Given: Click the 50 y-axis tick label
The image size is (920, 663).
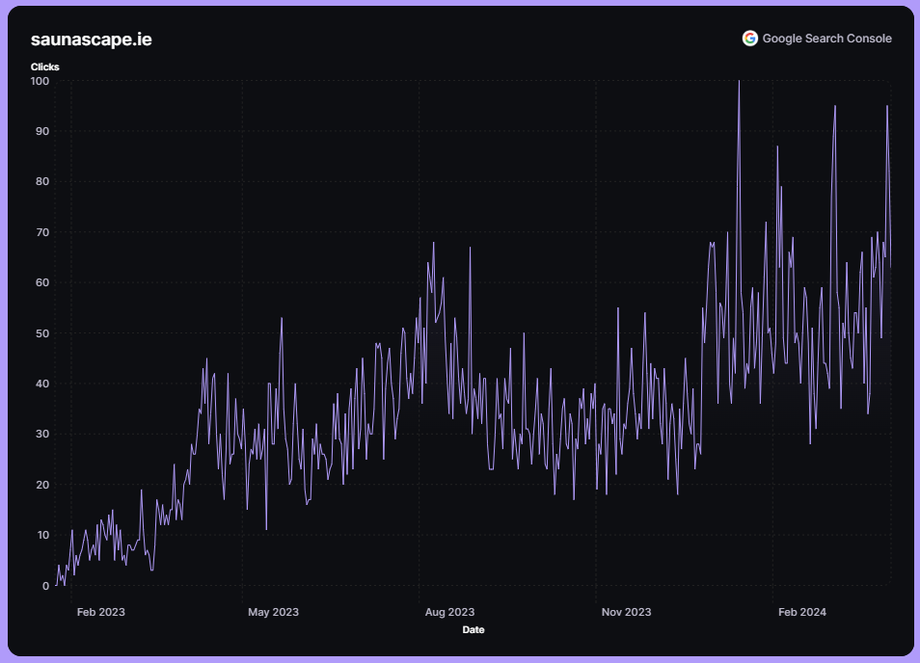Looking at the screenshot, I should [42, 333].
